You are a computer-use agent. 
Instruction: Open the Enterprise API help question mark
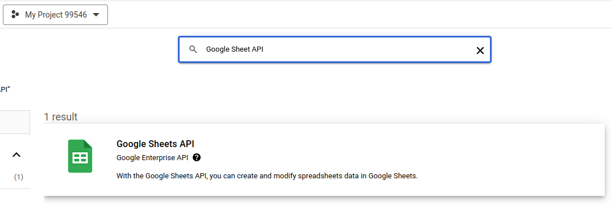point(197,157)
